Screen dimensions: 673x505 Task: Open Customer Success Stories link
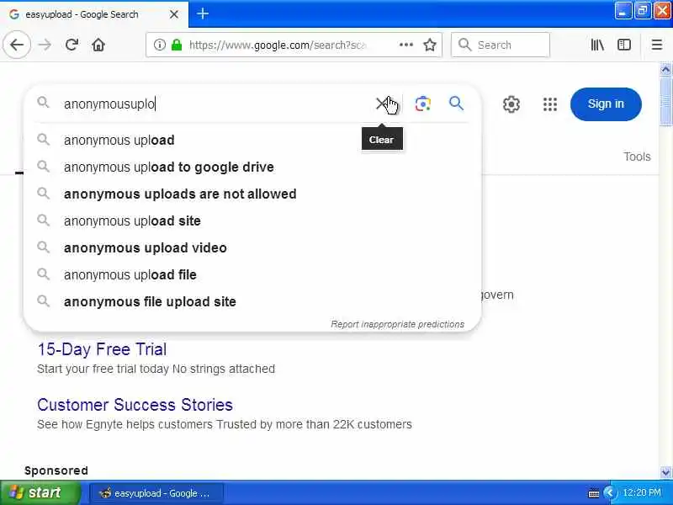point(135,405)
